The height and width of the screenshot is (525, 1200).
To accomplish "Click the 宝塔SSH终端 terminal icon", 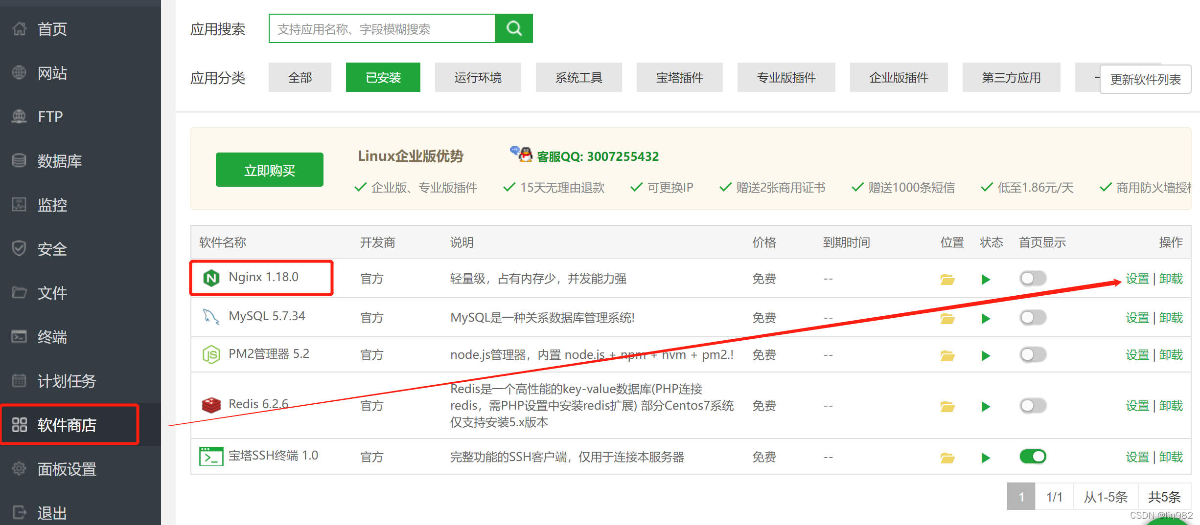I will tap(211, 456).
